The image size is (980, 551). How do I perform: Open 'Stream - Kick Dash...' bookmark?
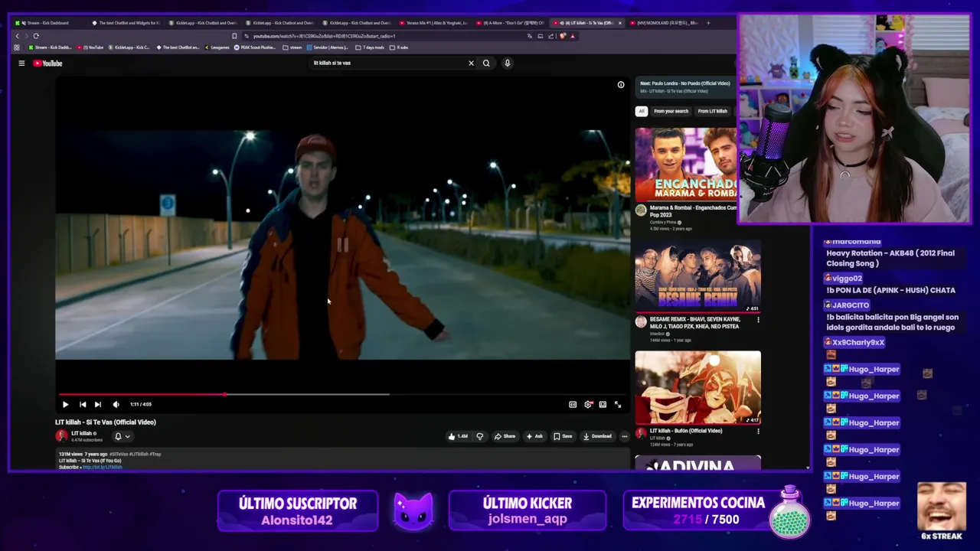pyautogui.click(x=50, y=47)
